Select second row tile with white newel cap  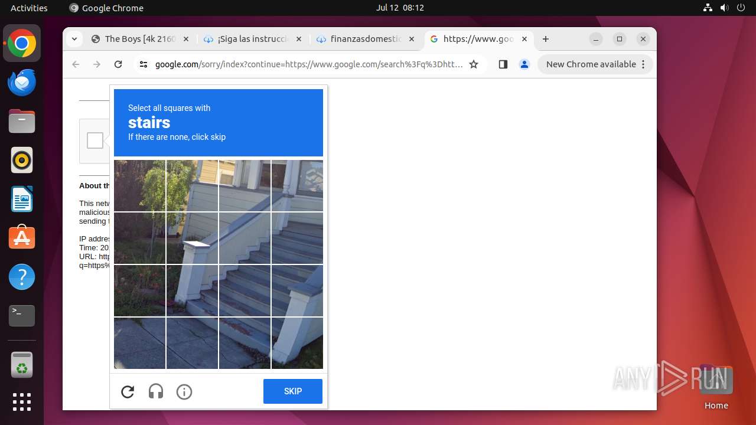192,238
